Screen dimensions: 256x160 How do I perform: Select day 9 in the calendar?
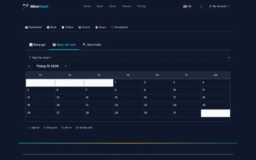coord(157,90)
